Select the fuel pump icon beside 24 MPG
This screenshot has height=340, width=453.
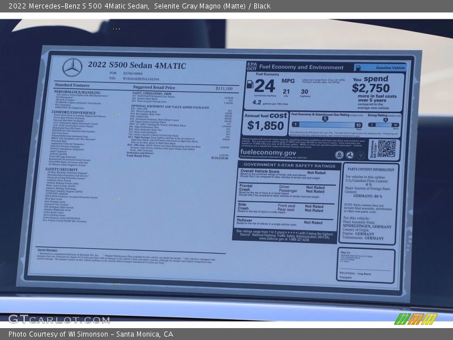(x=250, y=84)
